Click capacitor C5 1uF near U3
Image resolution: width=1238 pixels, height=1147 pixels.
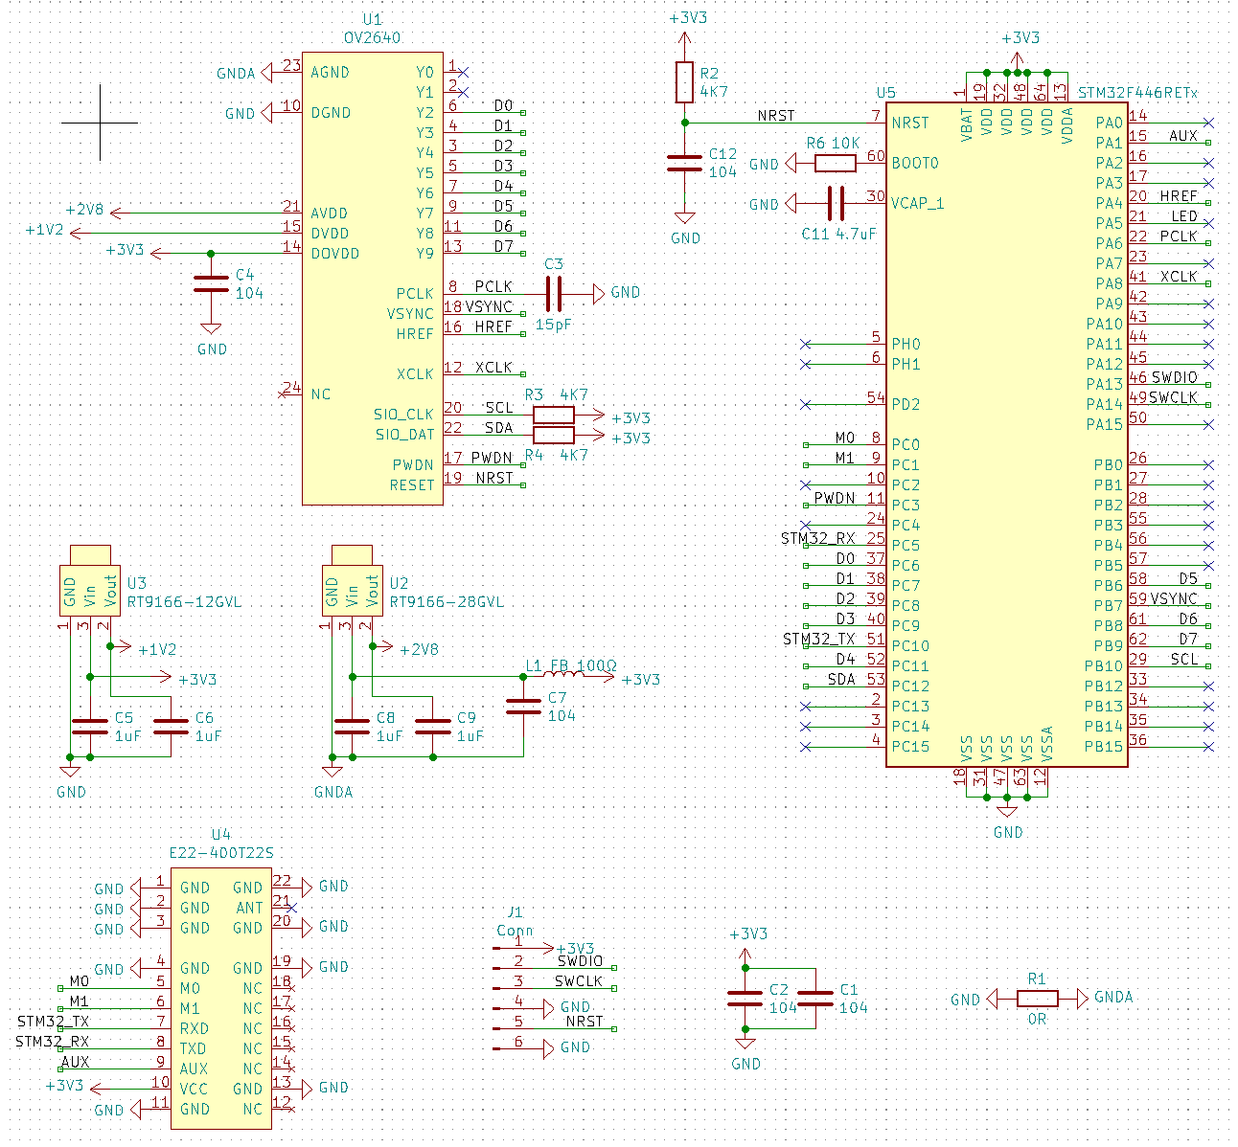[x=90, y=727]
